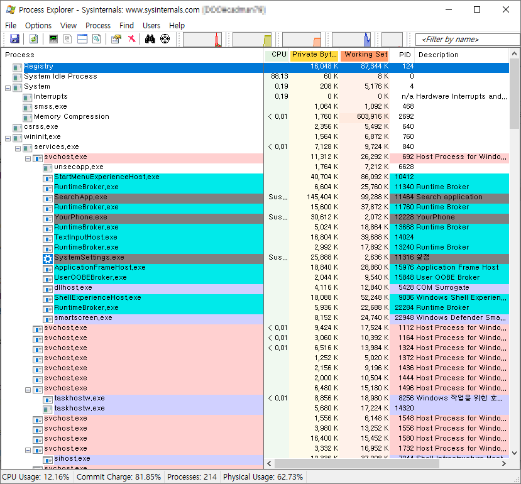Click the YourPhone.exe process icon
Viewport: 521px width, 484px height.
point(48,219)
